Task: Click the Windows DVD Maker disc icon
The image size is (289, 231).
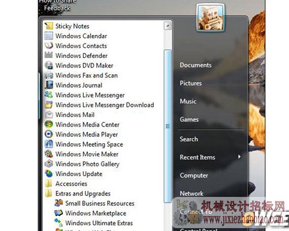Action: (49, 65)
